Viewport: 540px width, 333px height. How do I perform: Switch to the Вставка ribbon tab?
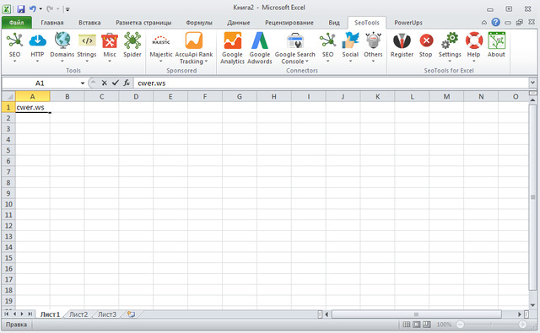(x=89, y=23)
